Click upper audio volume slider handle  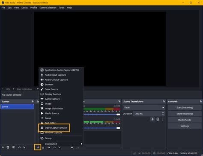[118, 115]
